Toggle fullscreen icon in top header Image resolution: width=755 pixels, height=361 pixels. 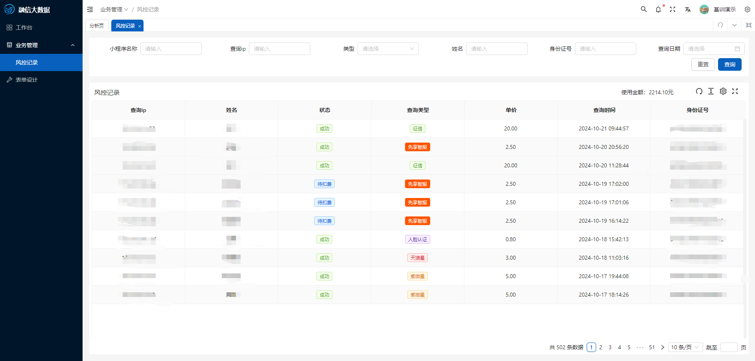tap(673, 9)
